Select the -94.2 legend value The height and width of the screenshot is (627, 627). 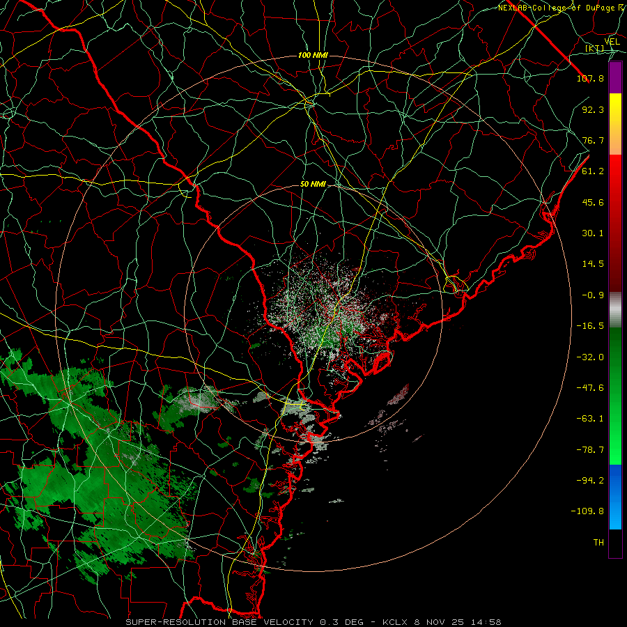click(590, 481)
